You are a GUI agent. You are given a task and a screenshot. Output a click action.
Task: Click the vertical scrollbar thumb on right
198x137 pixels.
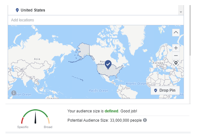click(190, 30)
